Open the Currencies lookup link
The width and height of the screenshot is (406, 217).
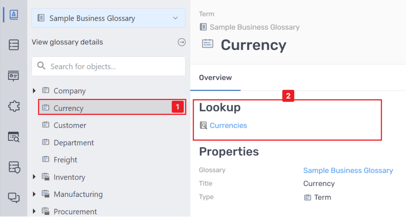[228, 126]
